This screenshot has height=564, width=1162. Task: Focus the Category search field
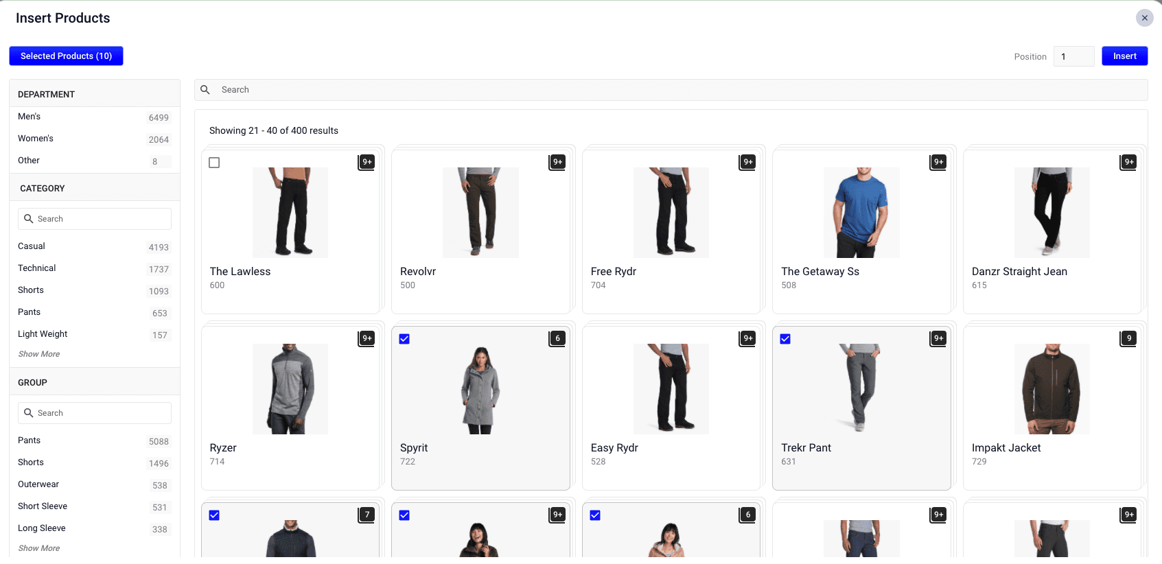[x=95, y=219]
